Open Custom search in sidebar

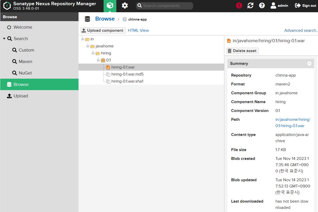pos(39,50)
